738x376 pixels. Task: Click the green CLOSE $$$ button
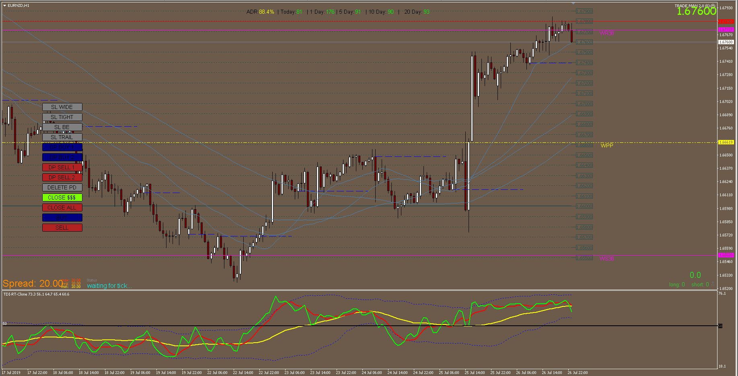[62, 197]
